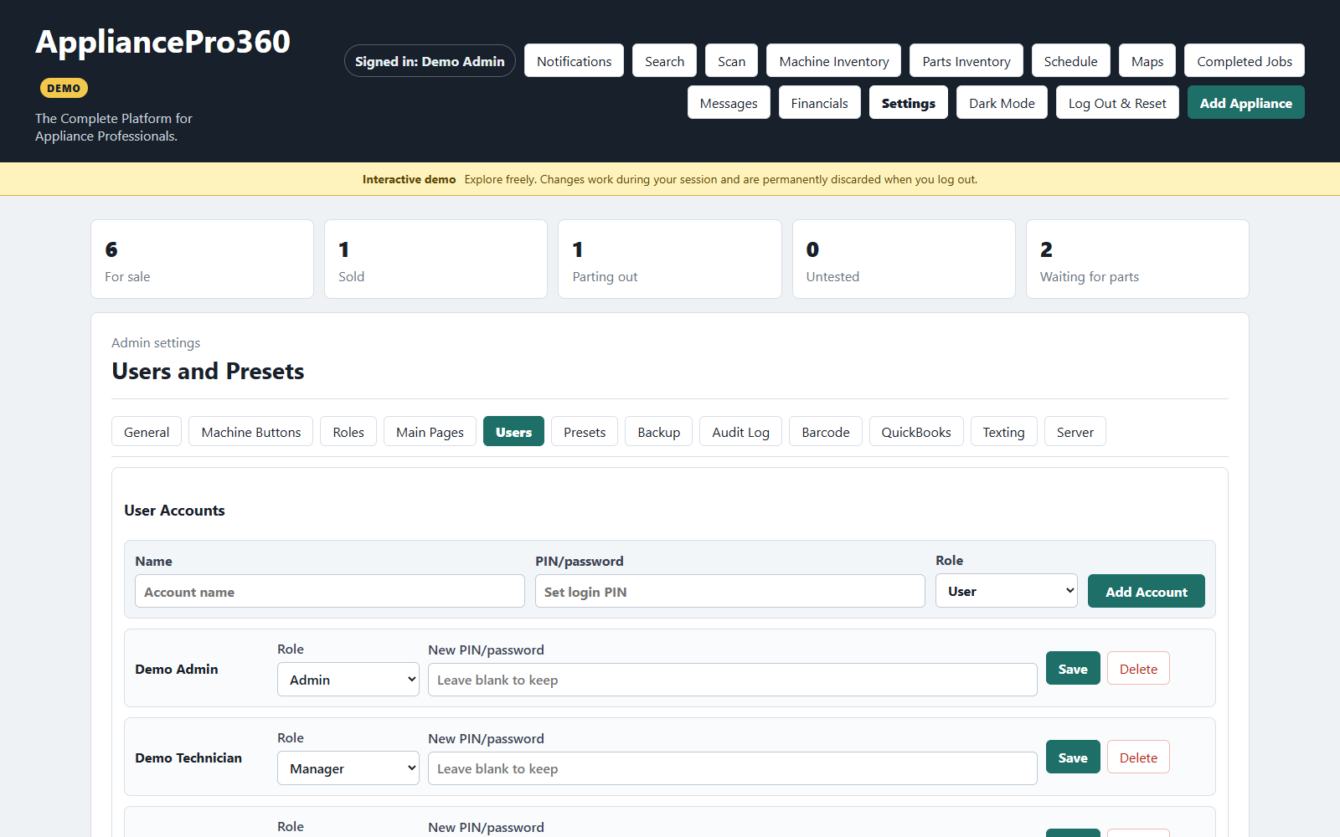Screen dimensions: 1340x837
Task: Save the Demo Technician account
Action: click(x=1073, y=757)
